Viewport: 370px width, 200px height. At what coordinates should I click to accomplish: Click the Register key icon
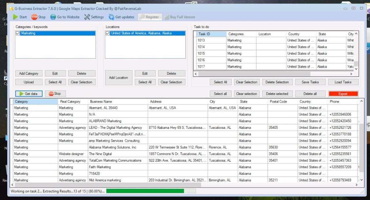142,17
